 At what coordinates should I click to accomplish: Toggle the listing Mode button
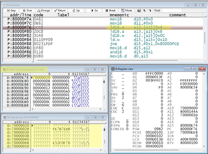coord(128,10)
